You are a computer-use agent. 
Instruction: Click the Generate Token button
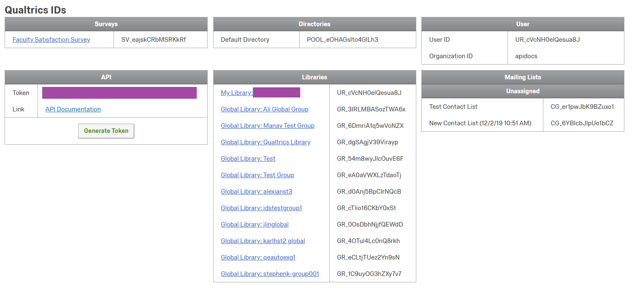coord(106,131)
